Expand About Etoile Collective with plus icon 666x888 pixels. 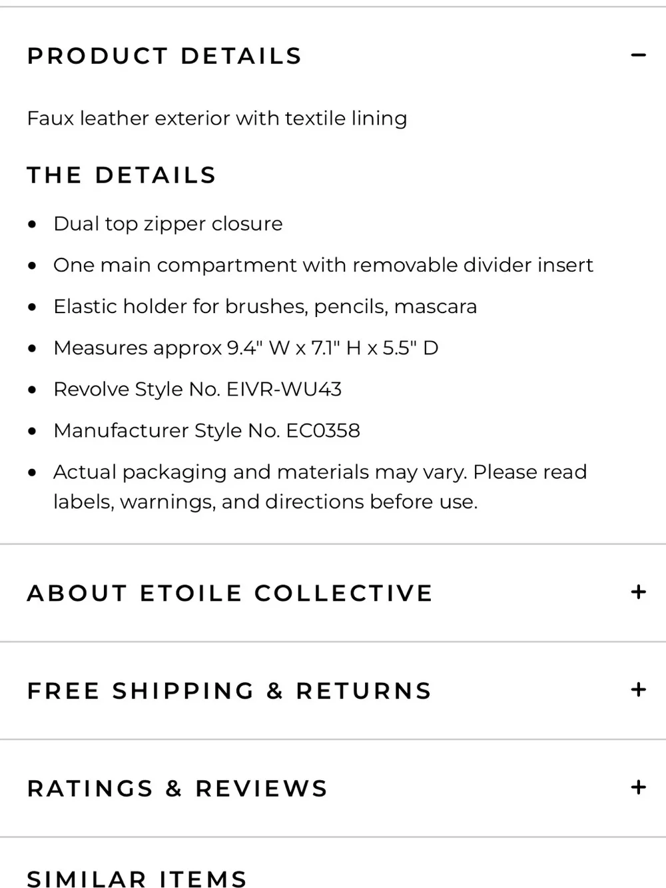tap(638, 592)
